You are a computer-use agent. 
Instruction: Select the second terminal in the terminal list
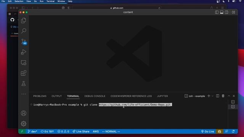[x=233, y=107]
